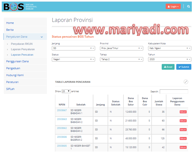193x153 pixels.
Task: Open Penyaluran RKUN submenu item
Action: coord(22,44)
